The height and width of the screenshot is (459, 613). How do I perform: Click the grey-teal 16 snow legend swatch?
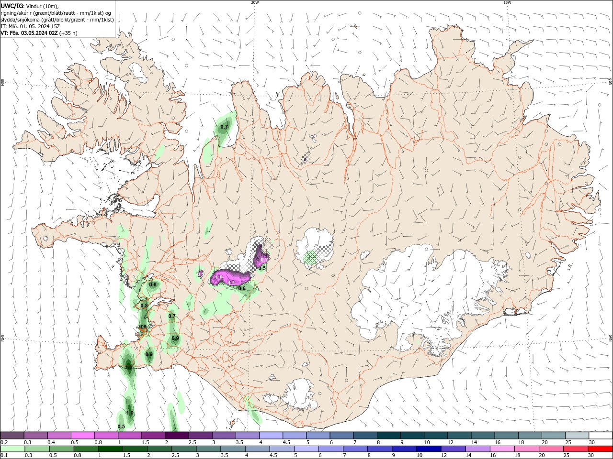click(506, 436)
